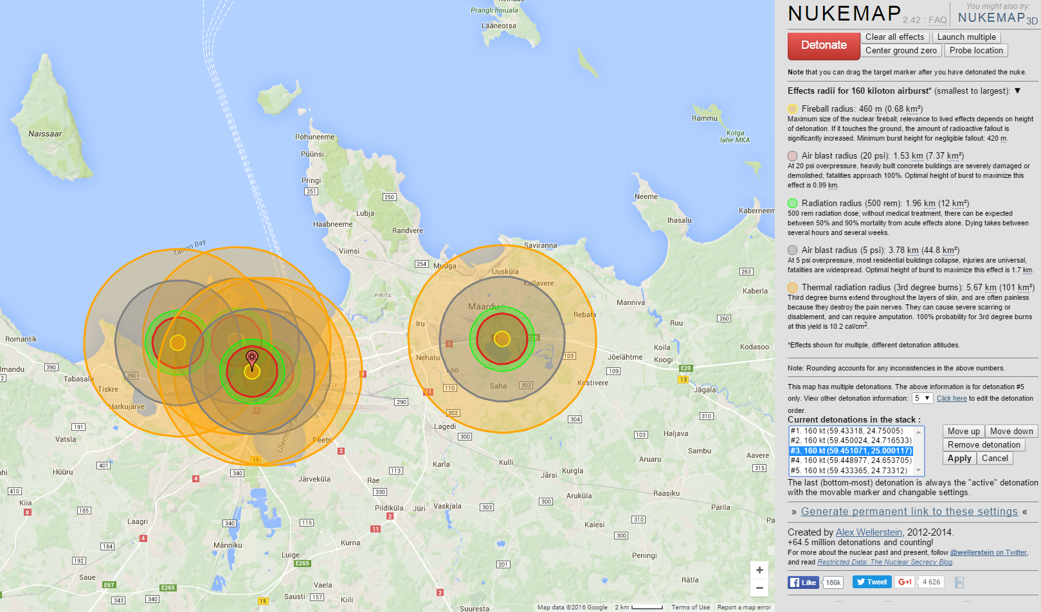The height and width of the screenshot is (612, 1041).
Task: Select detonation #2 in the stack
Action: click(851, 441)
